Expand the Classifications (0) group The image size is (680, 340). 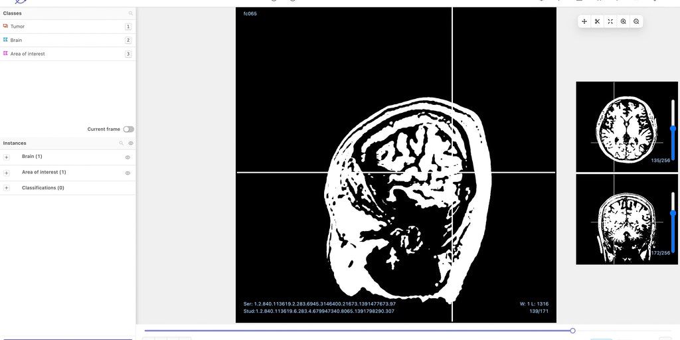(x=6, y=188)
